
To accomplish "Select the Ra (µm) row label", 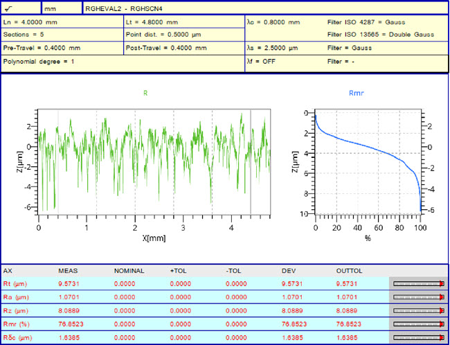I will 15,297.
